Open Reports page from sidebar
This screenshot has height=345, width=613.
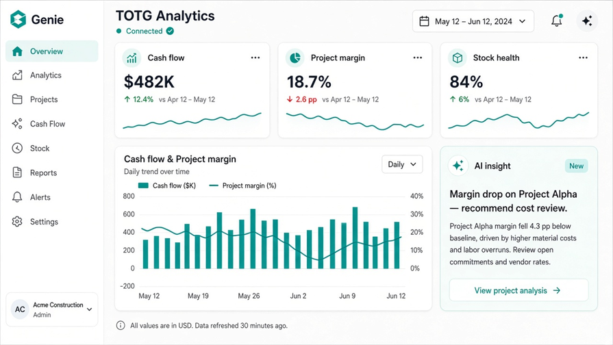point(52,172)
